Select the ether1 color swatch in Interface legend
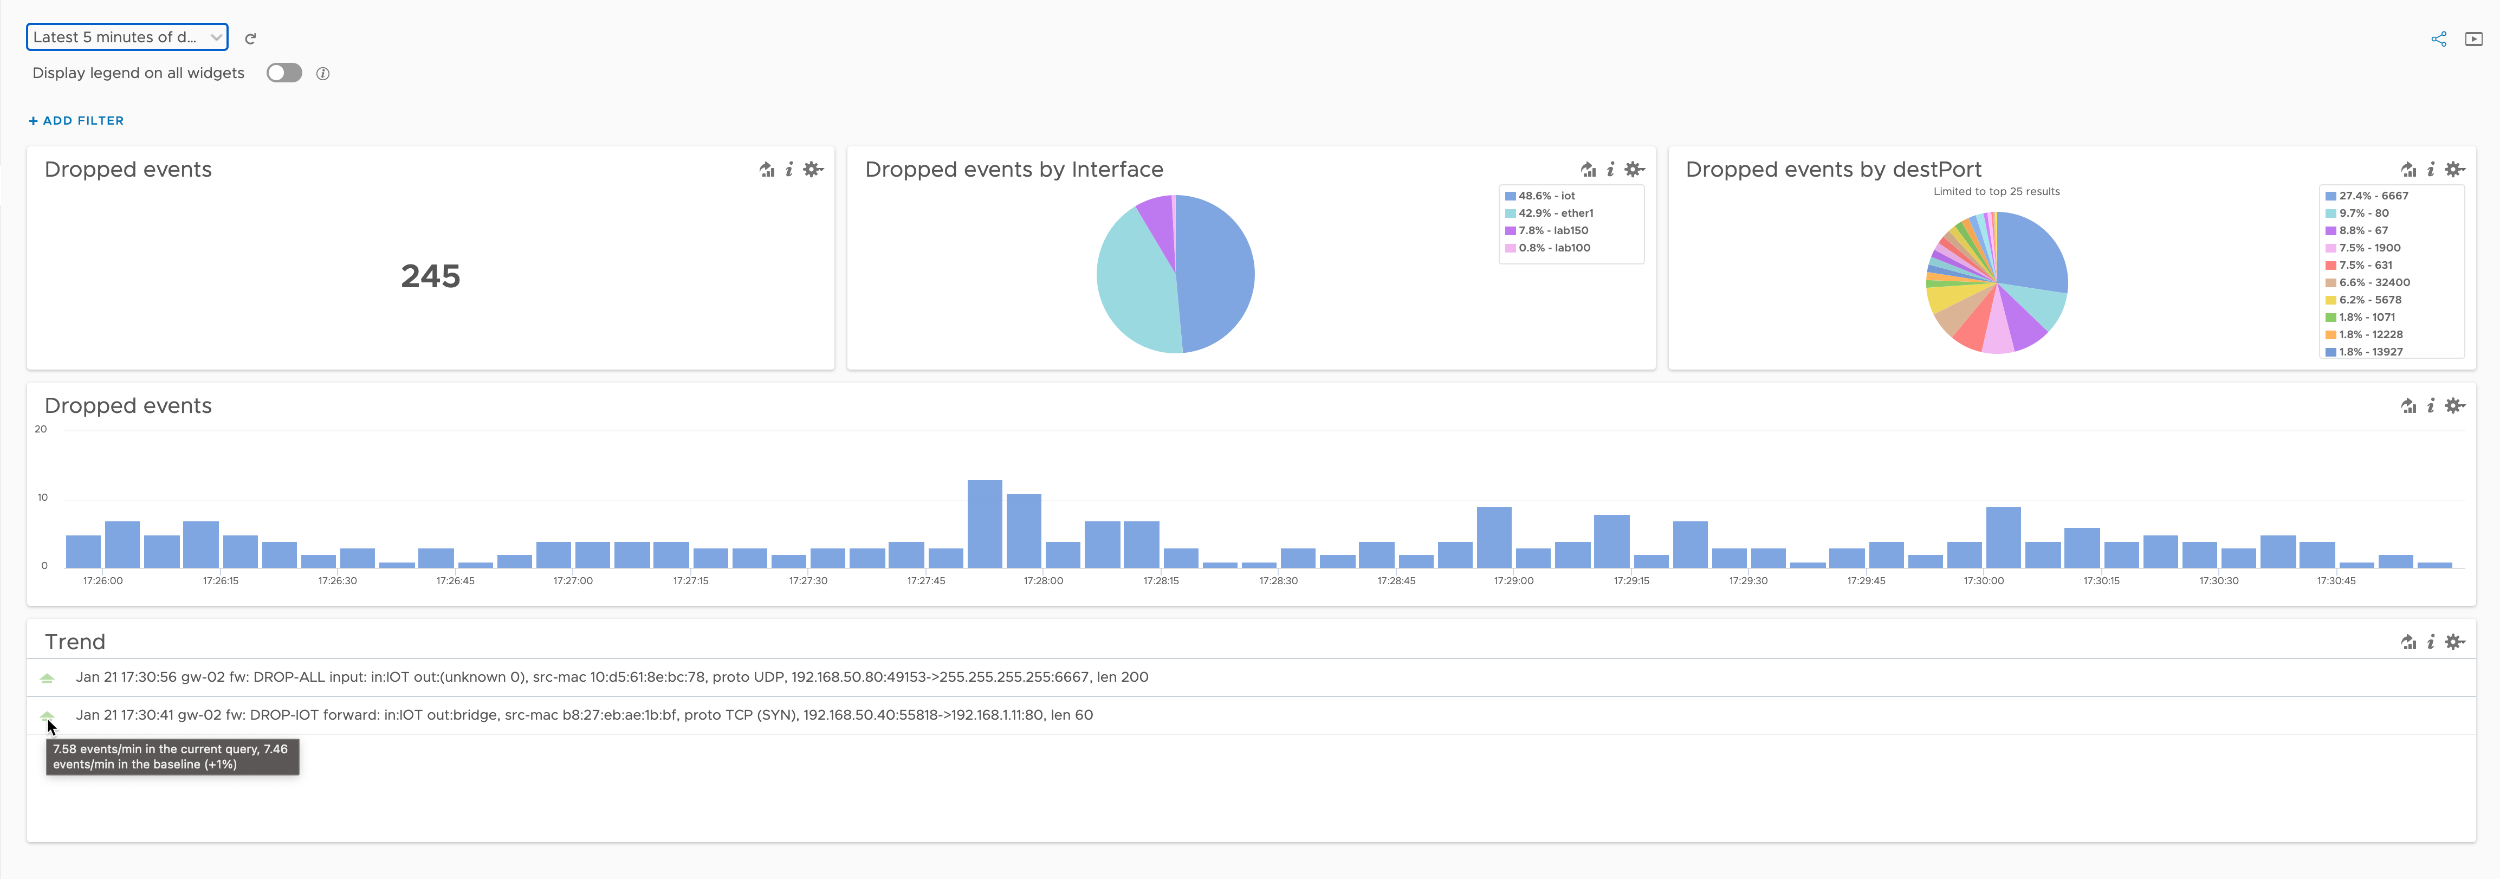This screenshot has height=879, width=2500. (1510, 214)
